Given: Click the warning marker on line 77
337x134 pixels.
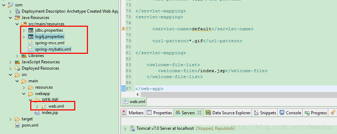Looking at the screenshot, I should (123, 28).
